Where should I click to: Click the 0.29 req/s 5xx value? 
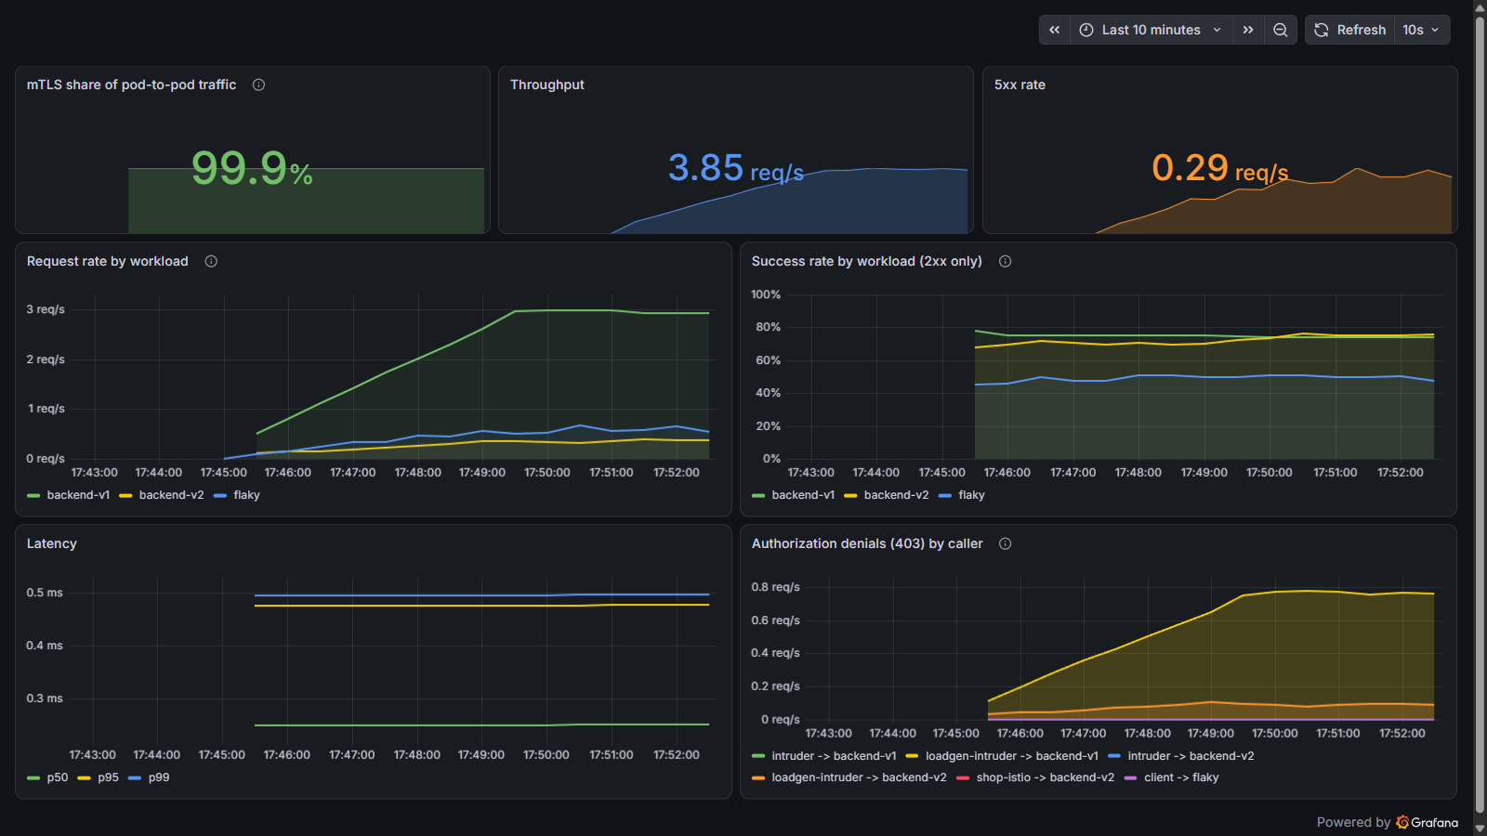(x=1219, y=168)
